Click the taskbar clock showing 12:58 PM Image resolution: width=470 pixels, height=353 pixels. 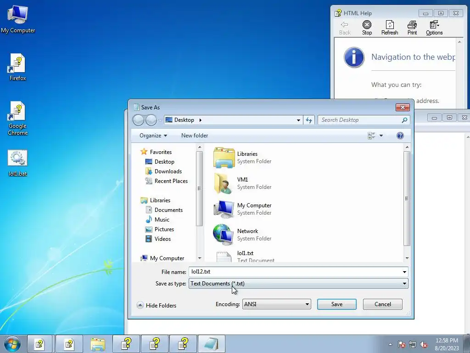[x=447, y=344]
